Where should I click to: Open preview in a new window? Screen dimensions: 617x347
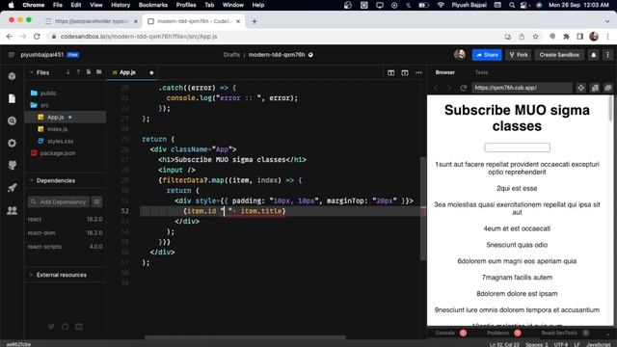tap(608, 88)
